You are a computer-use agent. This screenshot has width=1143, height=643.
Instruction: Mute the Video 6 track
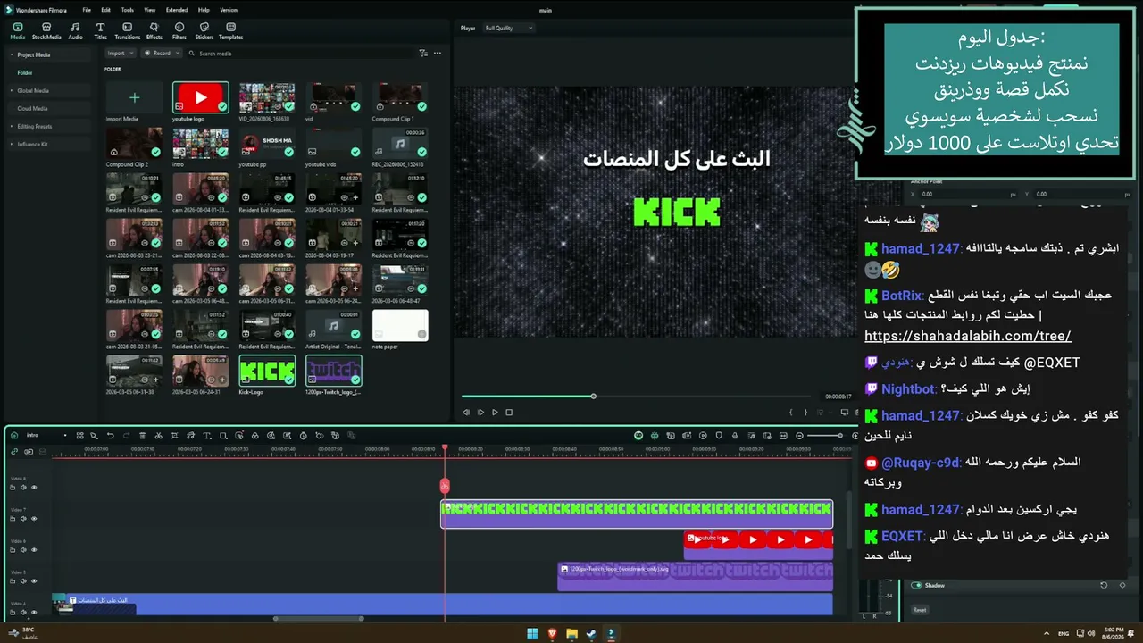(24, 550)
